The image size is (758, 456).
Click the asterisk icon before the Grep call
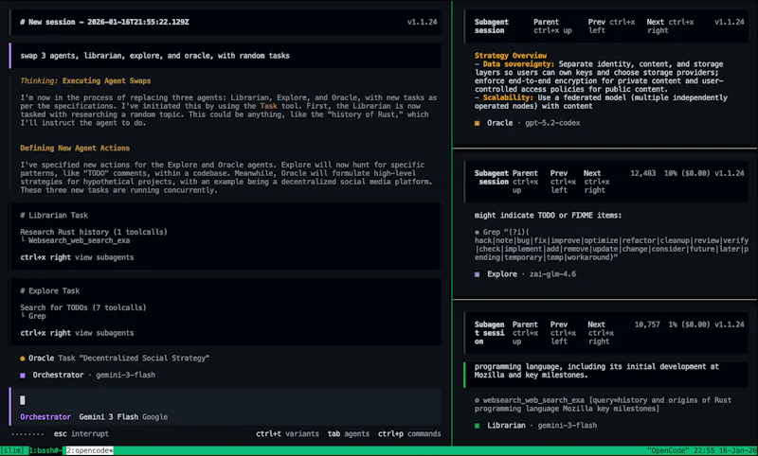(478, 232)
